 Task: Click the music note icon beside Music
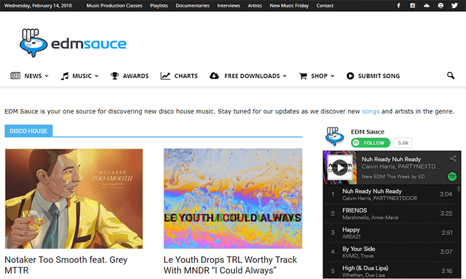pyautogui.click(x=65, y=76)
